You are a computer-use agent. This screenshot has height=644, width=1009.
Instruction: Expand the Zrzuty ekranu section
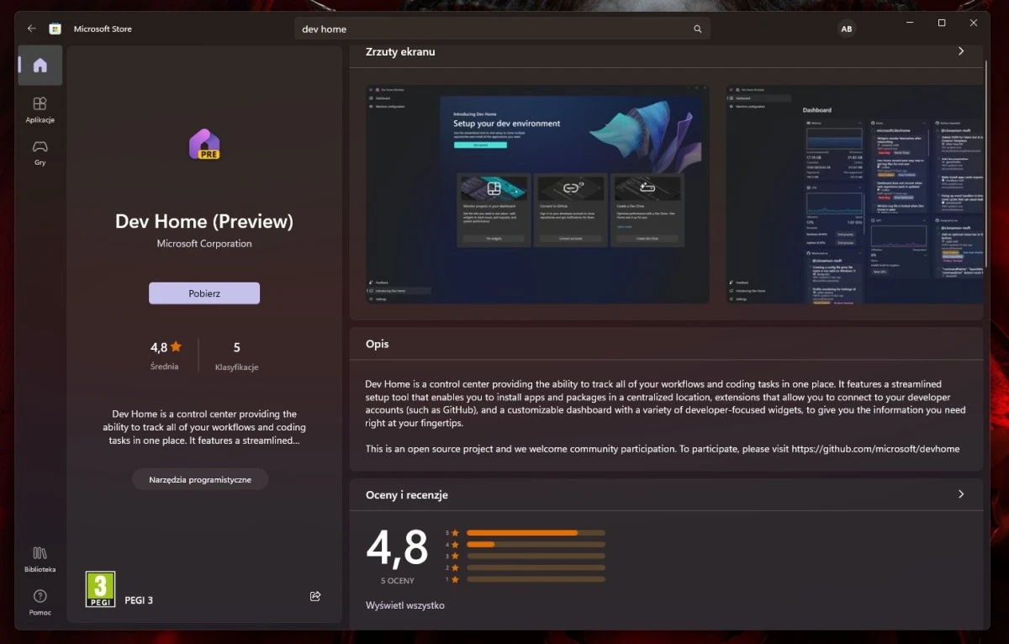tap(960, 50)
